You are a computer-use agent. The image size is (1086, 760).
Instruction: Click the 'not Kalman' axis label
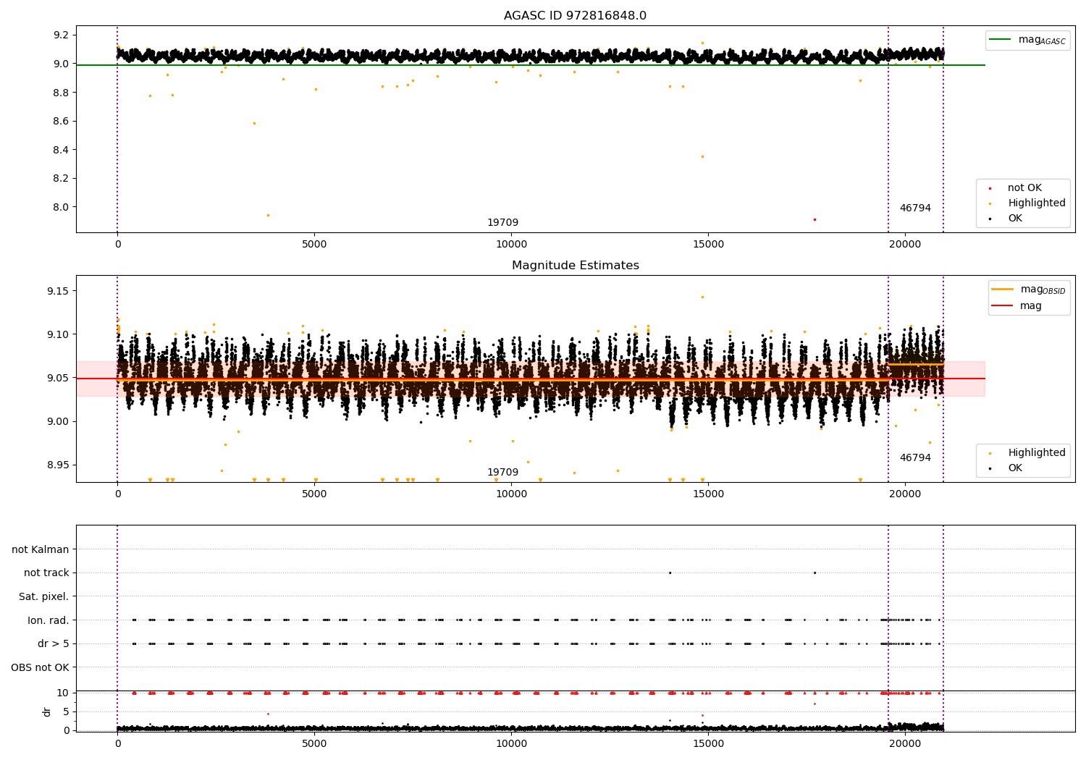(41, 549)
